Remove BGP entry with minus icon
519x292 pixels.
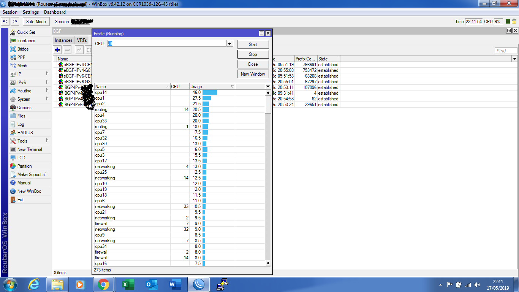click(x=67, y=50)
